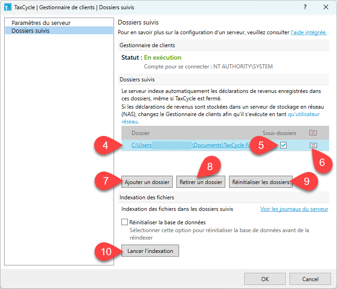Close the Gestionnaire de clients dialog
Viewport: 337px width, 289px height.
click(326, 7)
